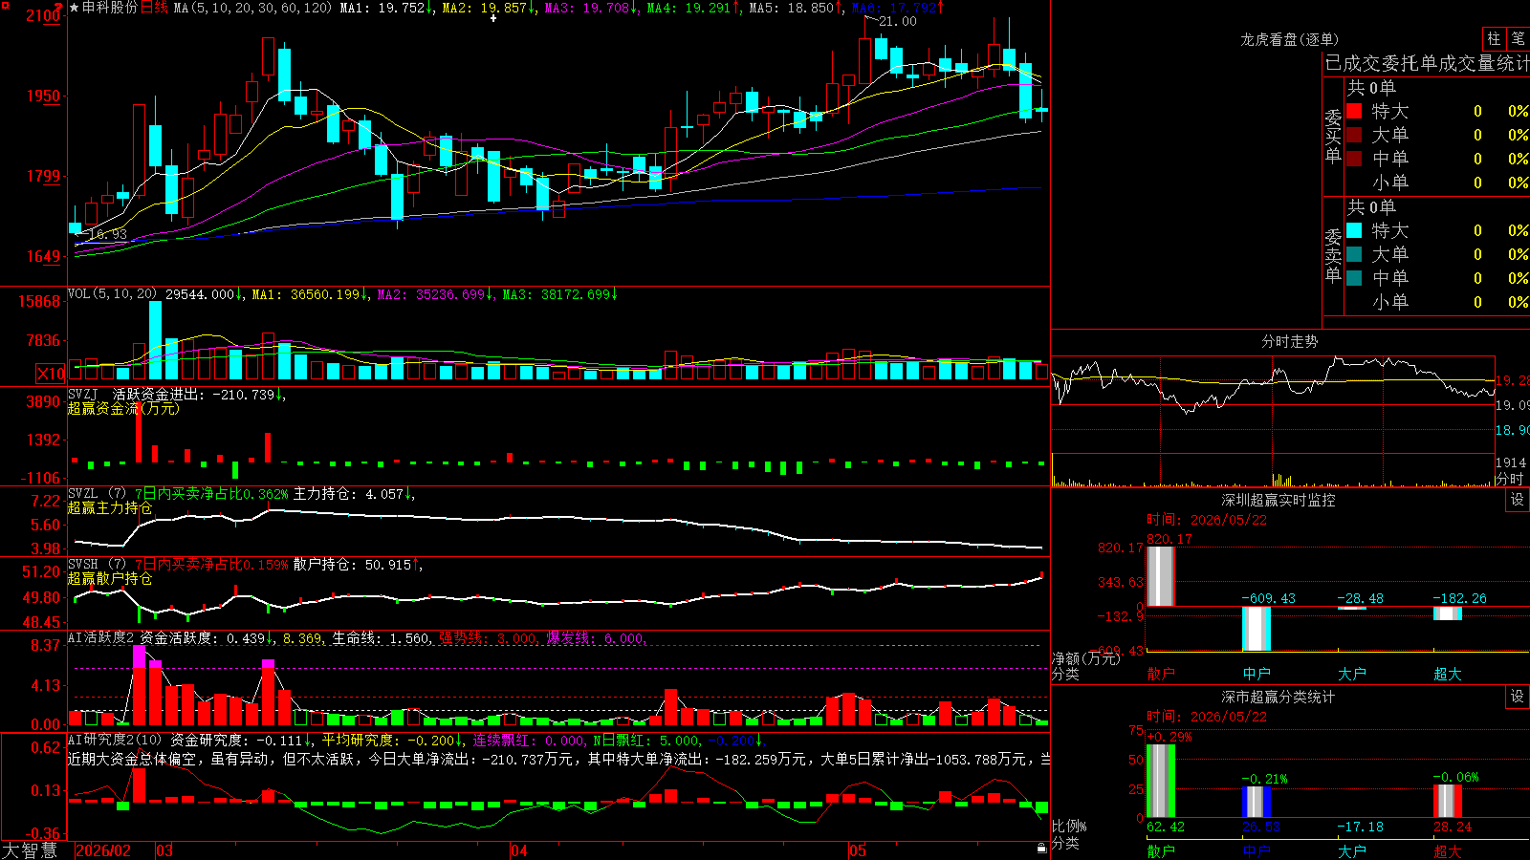Click the 深市超赢分类统计 panel title
Screen dimensions: 1530x860
pos(1279,697)
